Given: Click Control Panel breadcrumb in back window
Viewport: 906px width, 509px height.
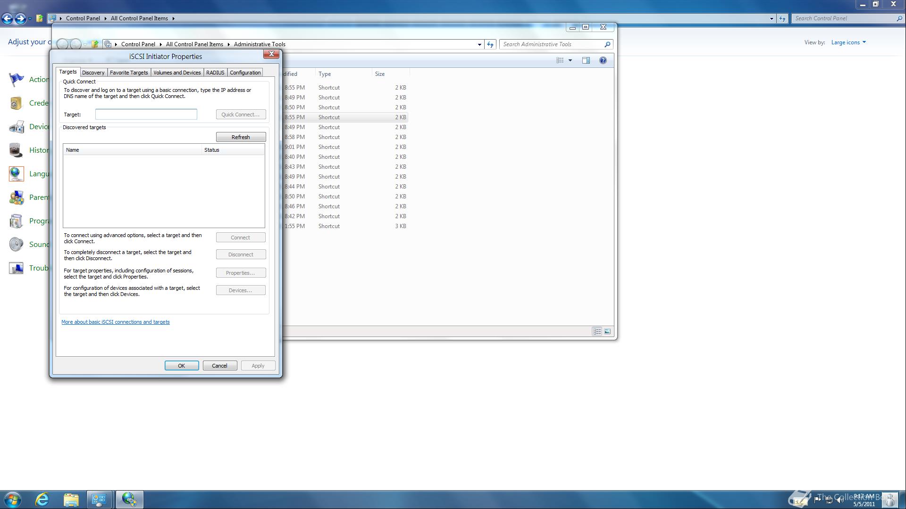Looking at the screenshot, I should tap(83, 18).
